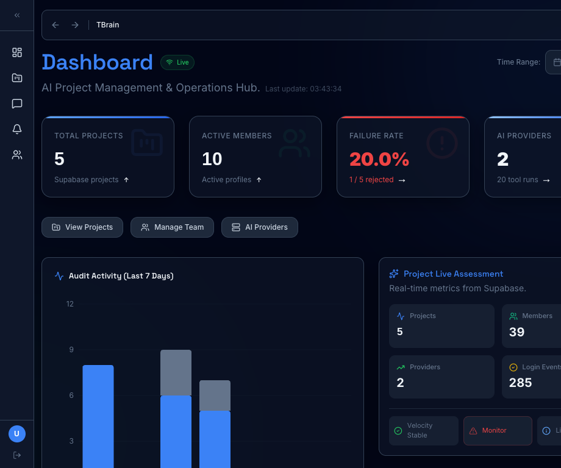Open the Total Projects card
The width and height of the screenshot is (561, 468).
coord(108,157)
